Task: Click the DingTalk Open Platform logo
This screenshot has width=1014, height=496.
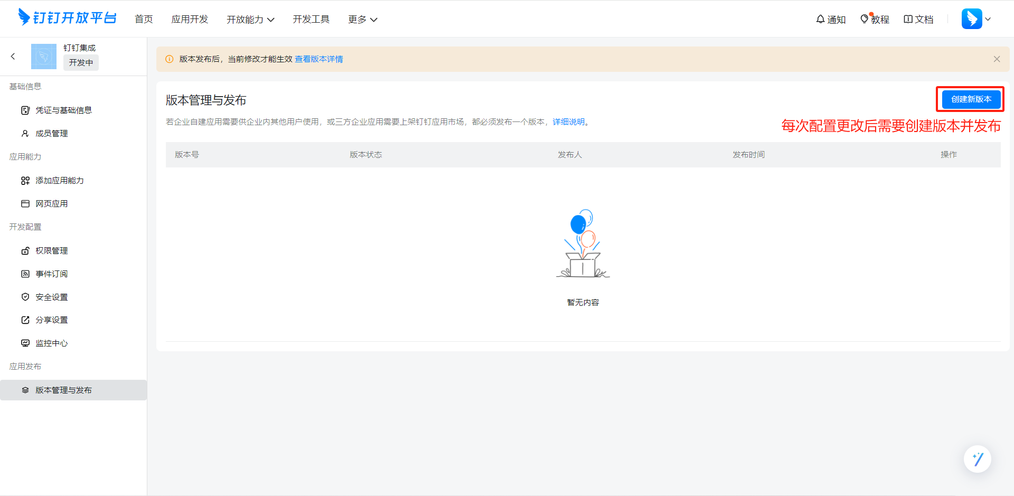Action: [67, 18]
